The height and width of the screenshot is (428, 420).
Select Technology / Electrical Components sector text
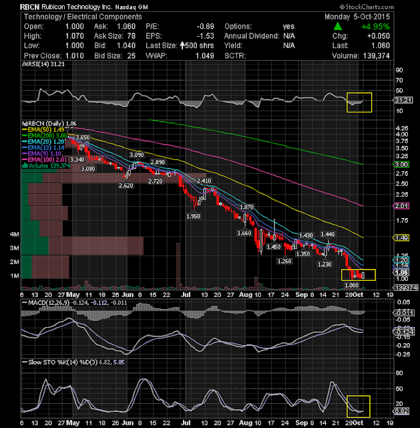pyautogui.click(x=83, y=17)
